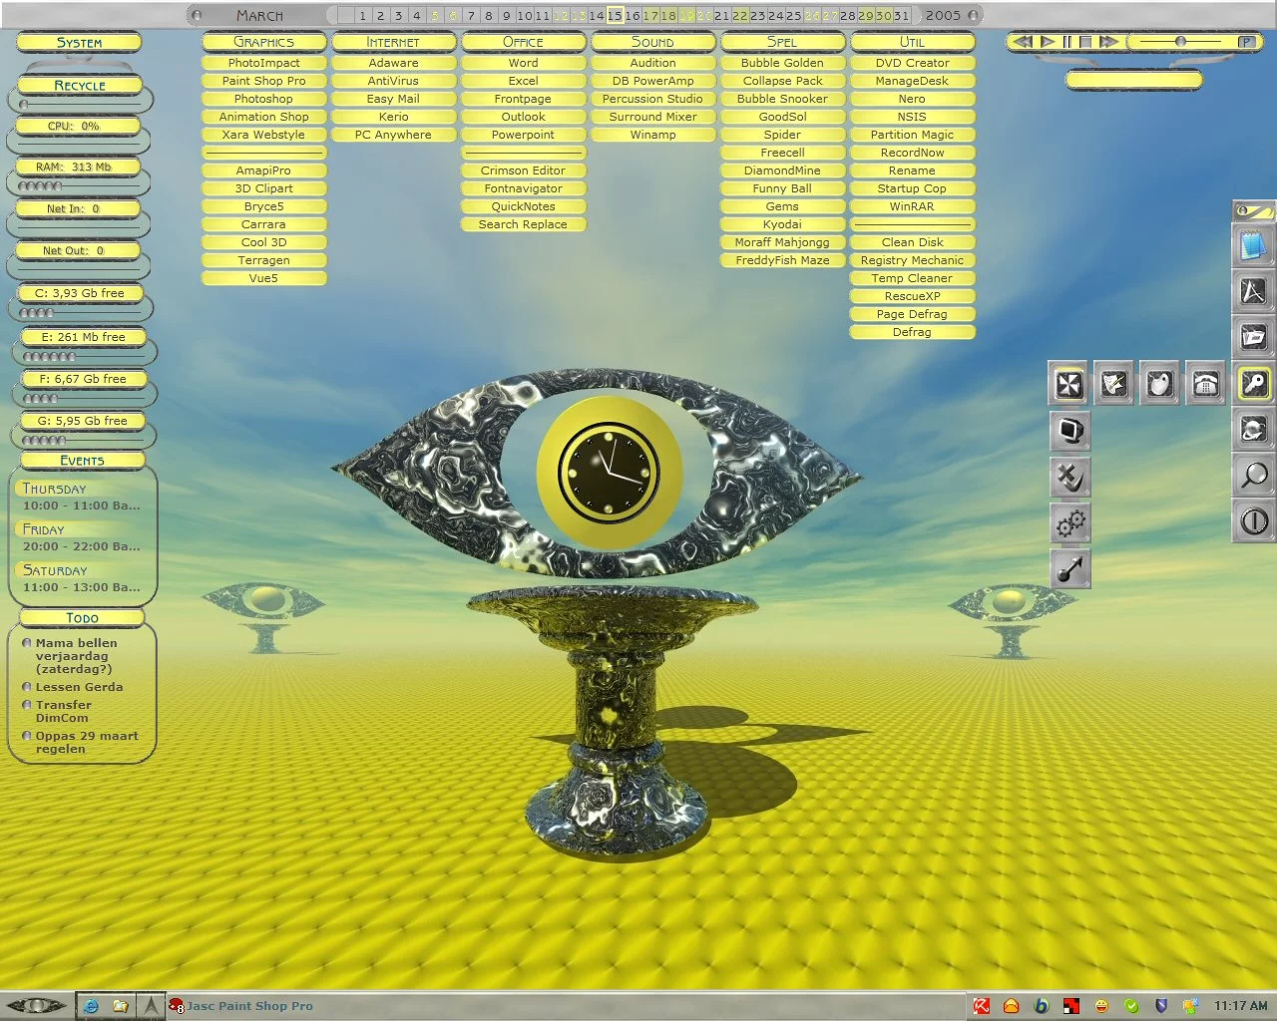
Task: Launch Partition Magic from Util list
Action: click(912, 135)
